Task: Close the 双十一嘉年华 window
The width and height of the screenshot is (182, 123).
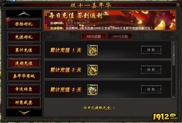Action: click(x=178, y=5)
